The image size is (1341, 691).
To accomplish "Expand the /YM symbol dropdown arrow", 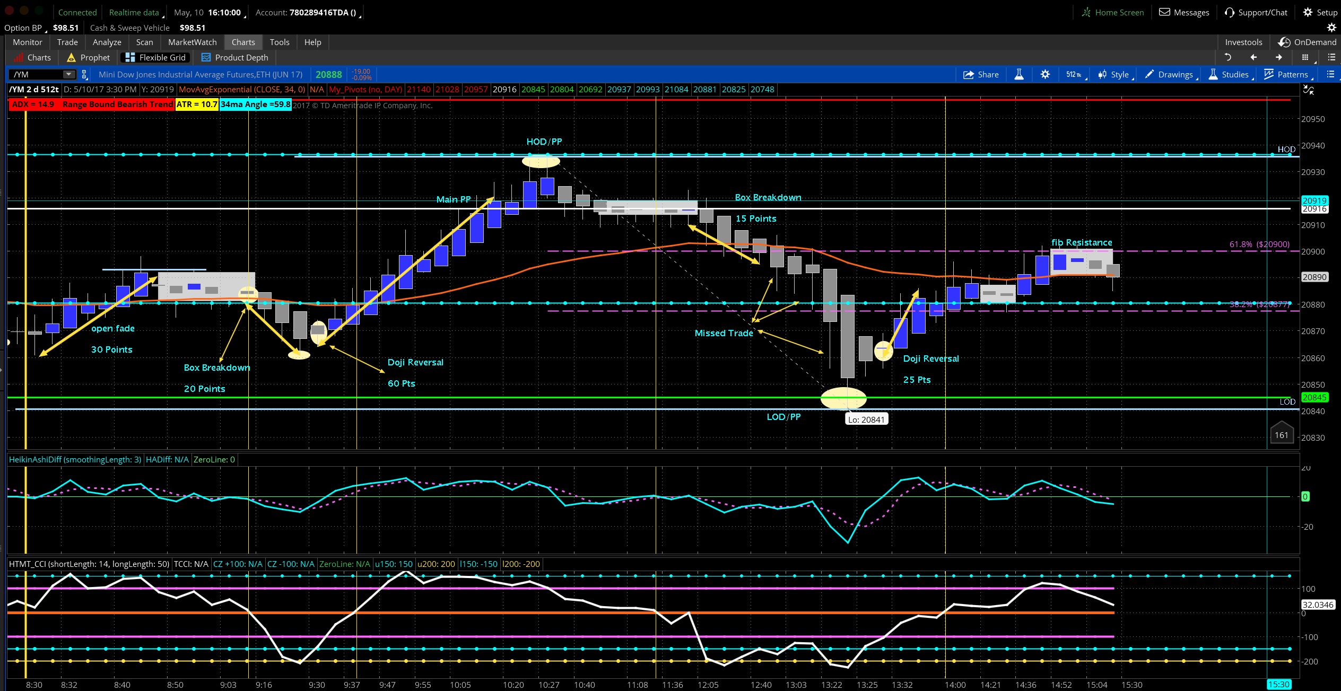I will tap(68, 75).
